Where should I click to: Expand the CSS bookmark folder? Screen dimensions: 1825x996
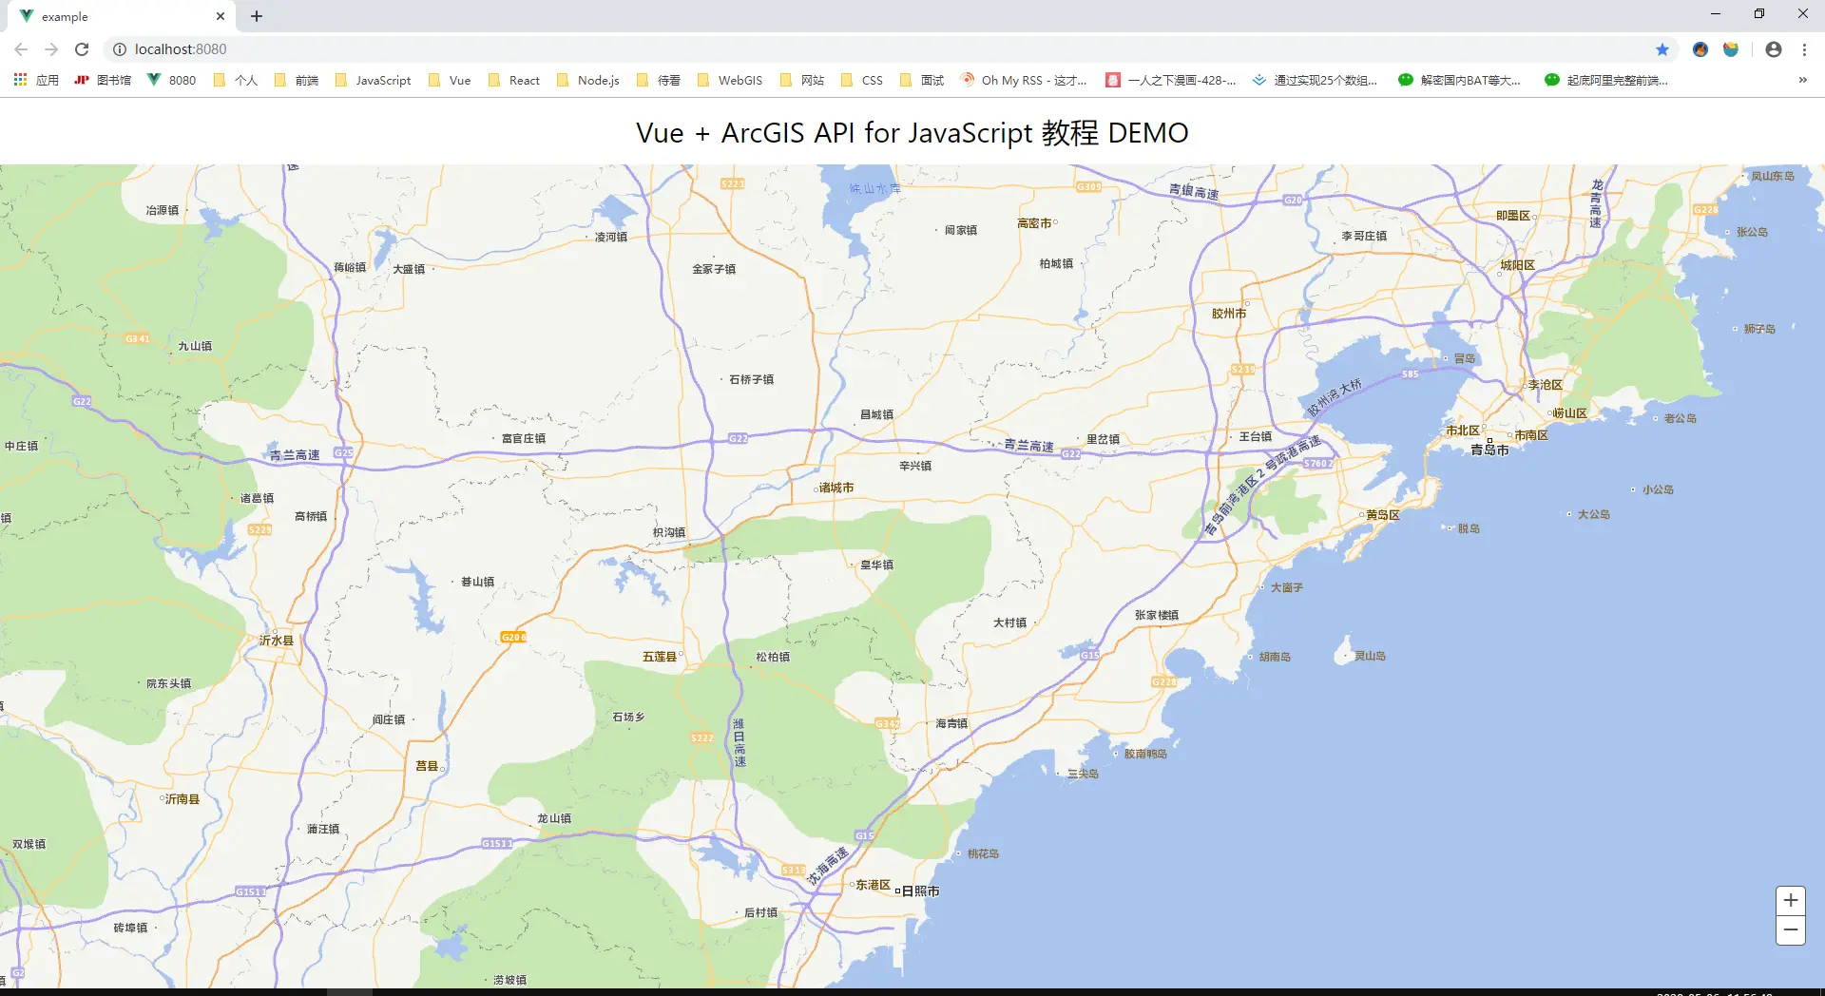862,81
